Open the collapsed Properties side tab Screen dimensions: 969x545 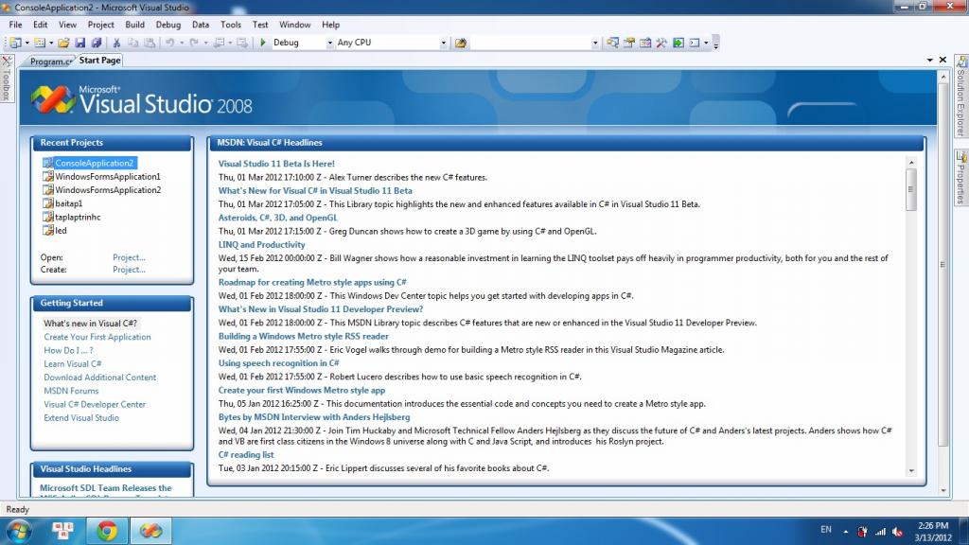pyautogui.click(x=961, y=178)
